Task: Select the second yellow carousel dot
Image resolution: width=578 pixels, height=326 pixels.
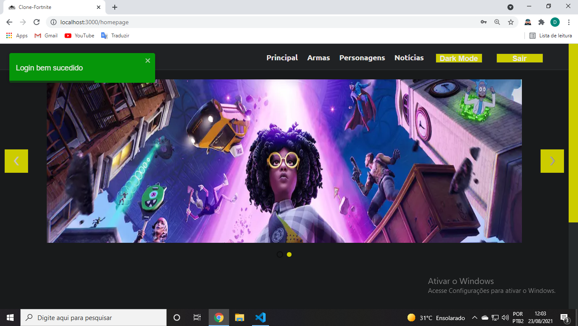Action: 289,254
